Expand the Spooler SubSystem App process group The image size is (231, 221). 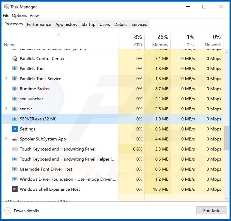(6, 139)
